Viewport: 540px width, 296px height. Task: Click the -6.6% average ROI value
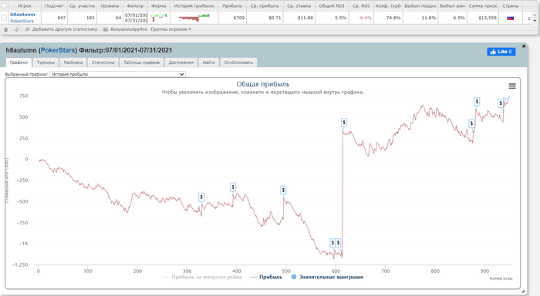(365, 18)
